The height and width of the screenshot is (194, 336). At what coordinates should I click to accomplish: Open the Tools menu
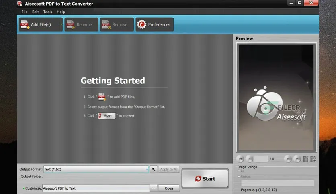(x=47, y=12)
